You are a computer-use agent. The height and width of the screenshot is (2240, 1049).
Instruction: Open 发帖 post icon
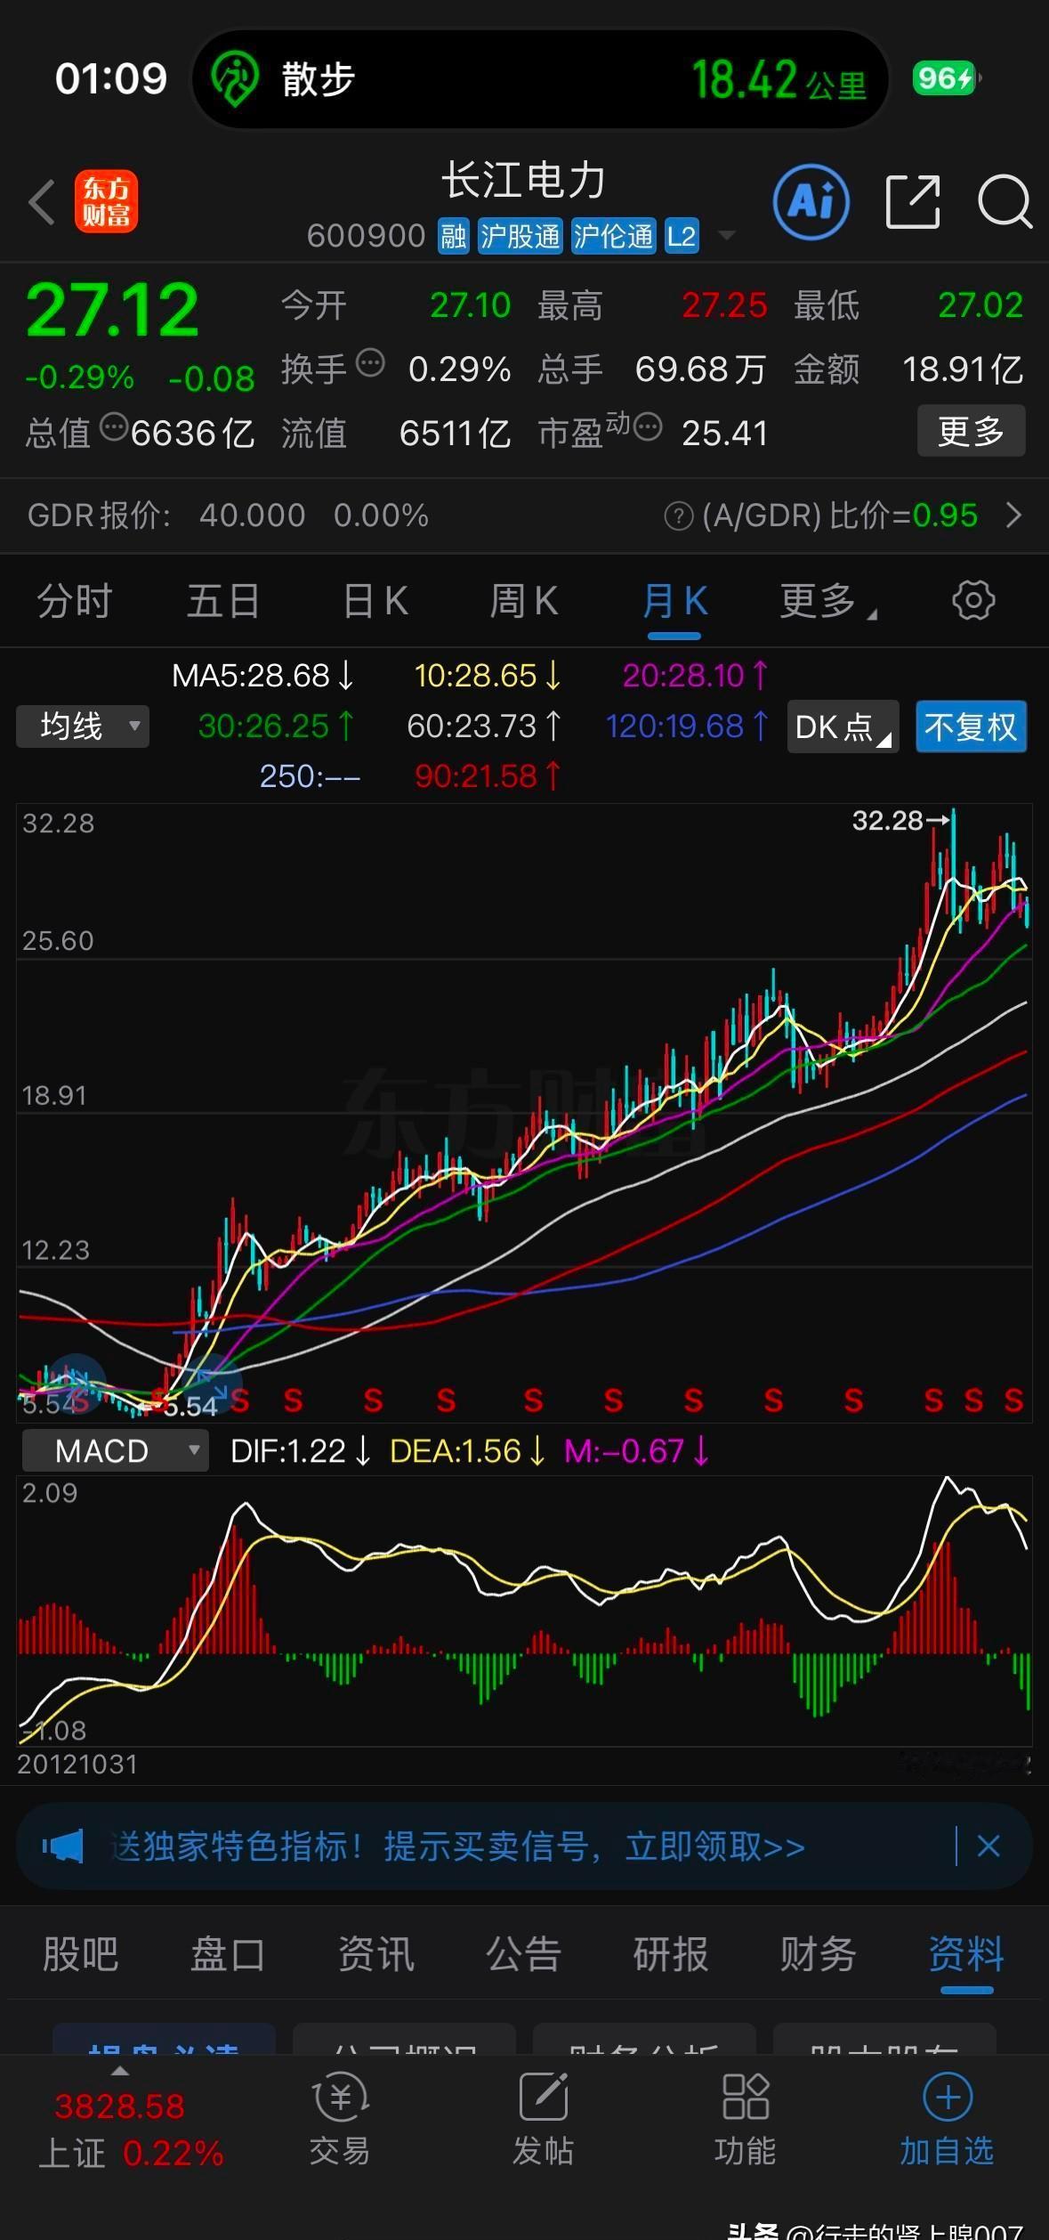(x=543, y=2120)
